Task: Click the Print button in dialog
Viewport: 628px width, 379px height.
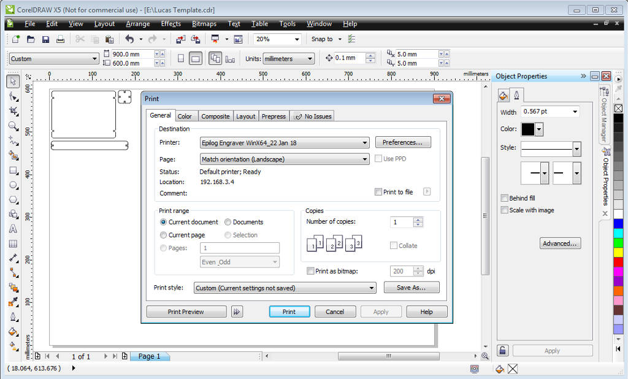Action: click(x=289, y=312)
